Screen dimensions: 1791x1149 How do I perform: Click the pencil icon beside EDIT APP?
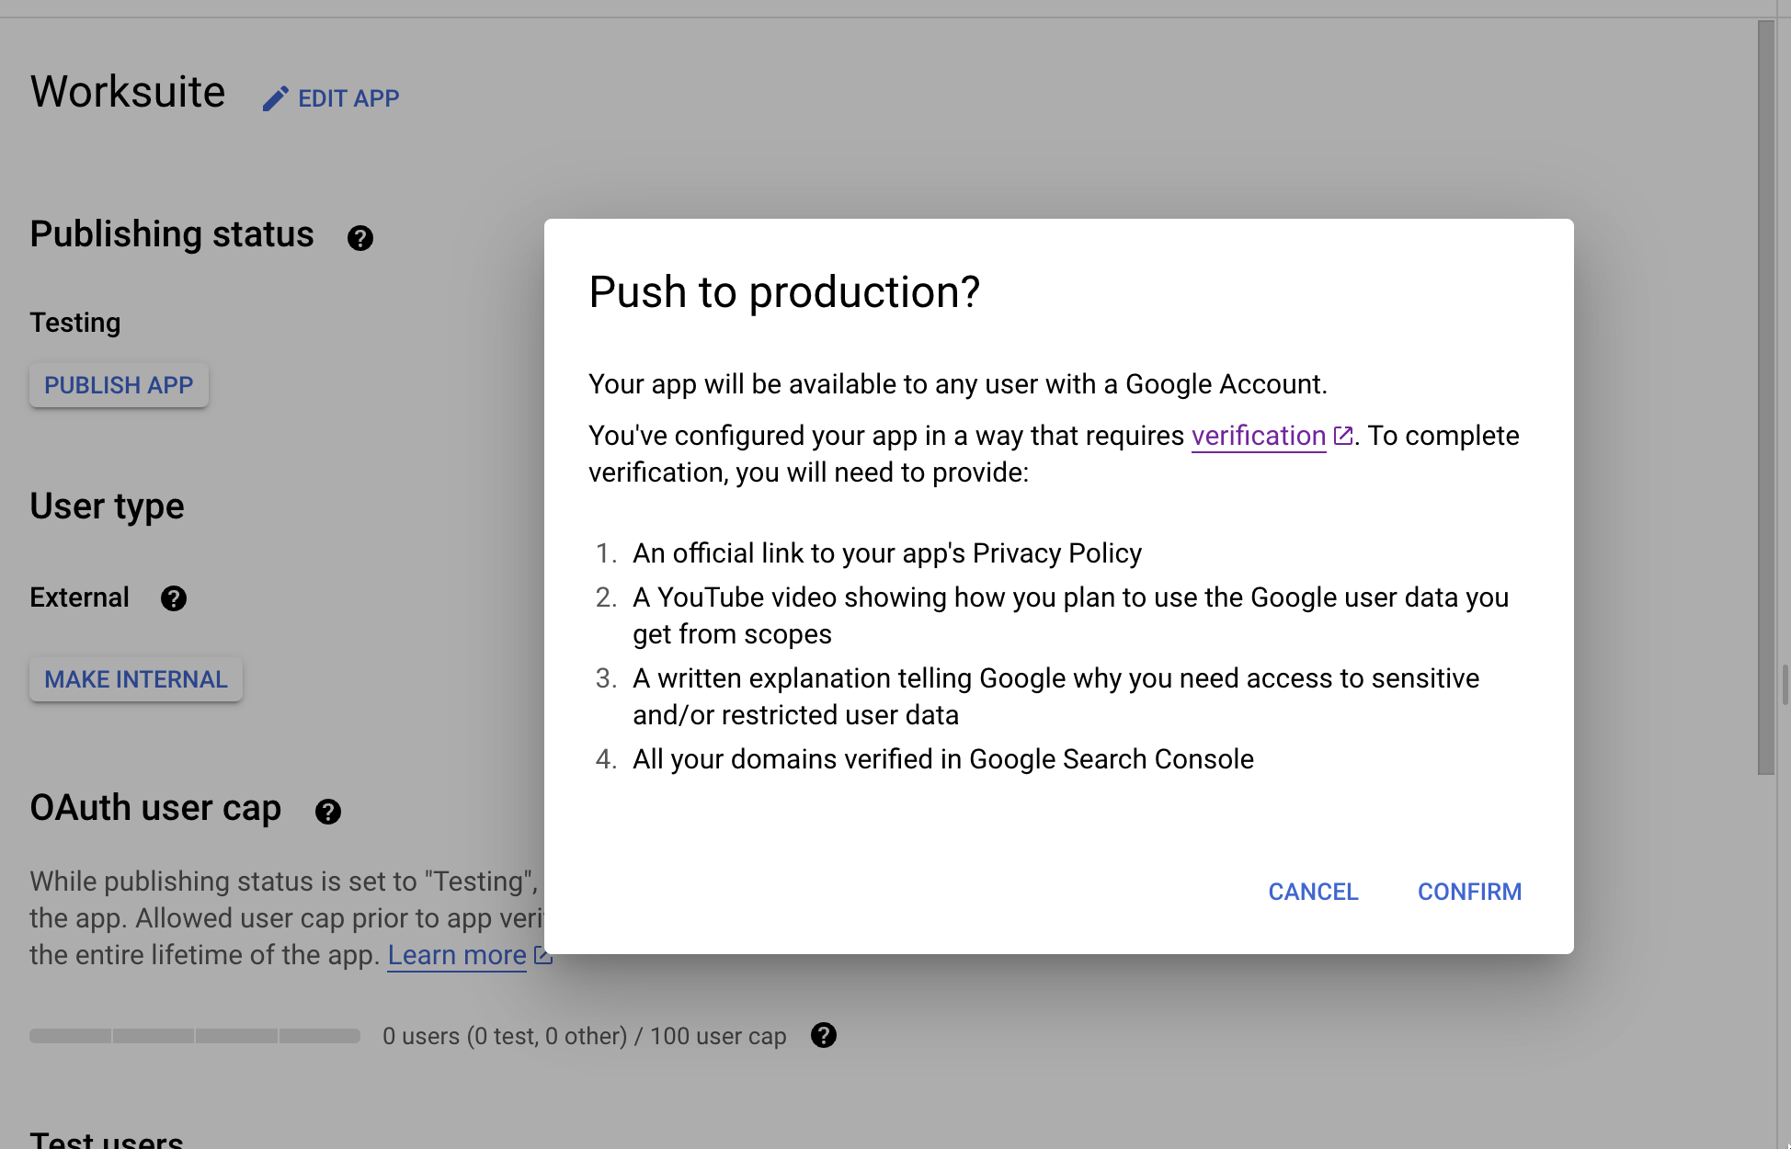tap(275, 98)
